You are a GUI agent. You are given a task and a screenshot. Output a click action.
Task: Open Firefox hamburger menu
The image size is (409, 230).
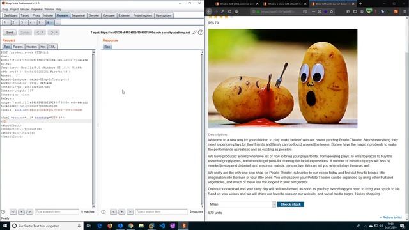pos(405,11)
